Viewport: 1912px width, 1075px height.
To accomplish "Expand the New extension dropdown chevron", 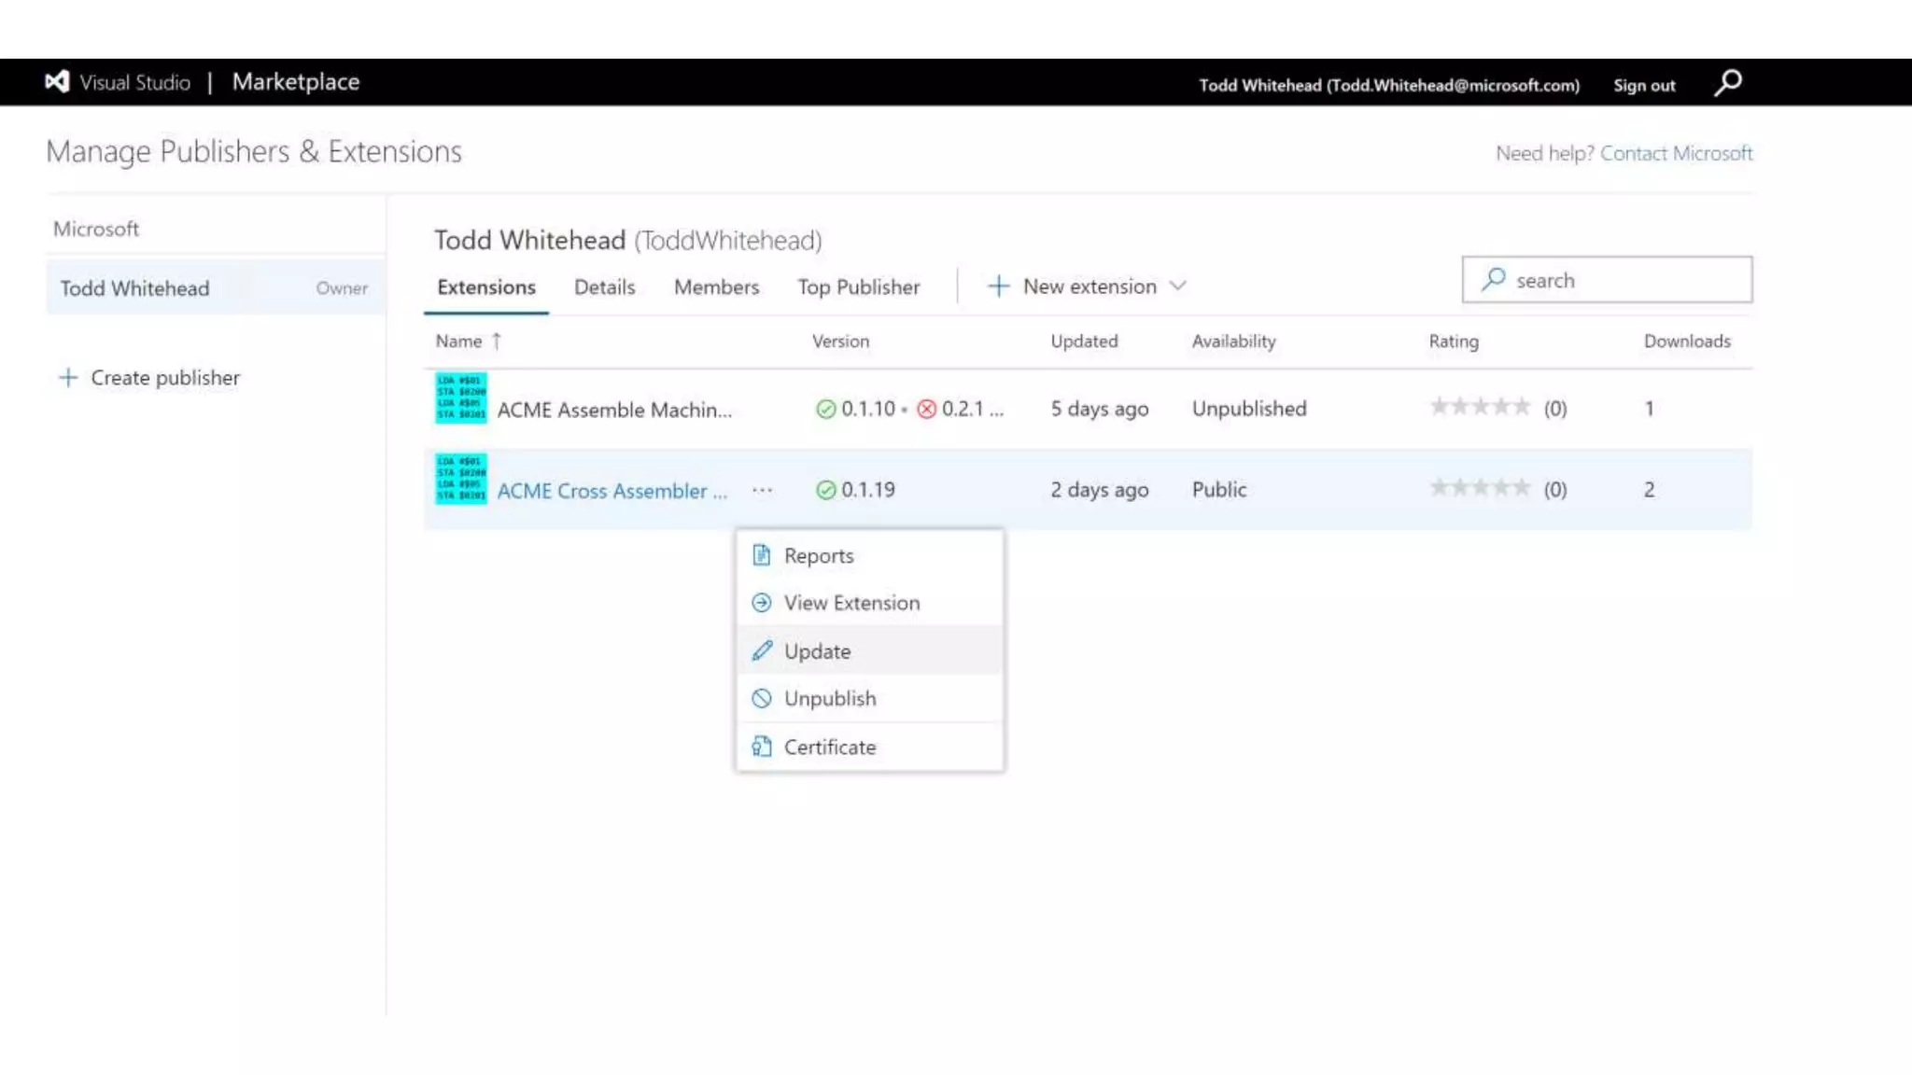I will (1178, 286).
